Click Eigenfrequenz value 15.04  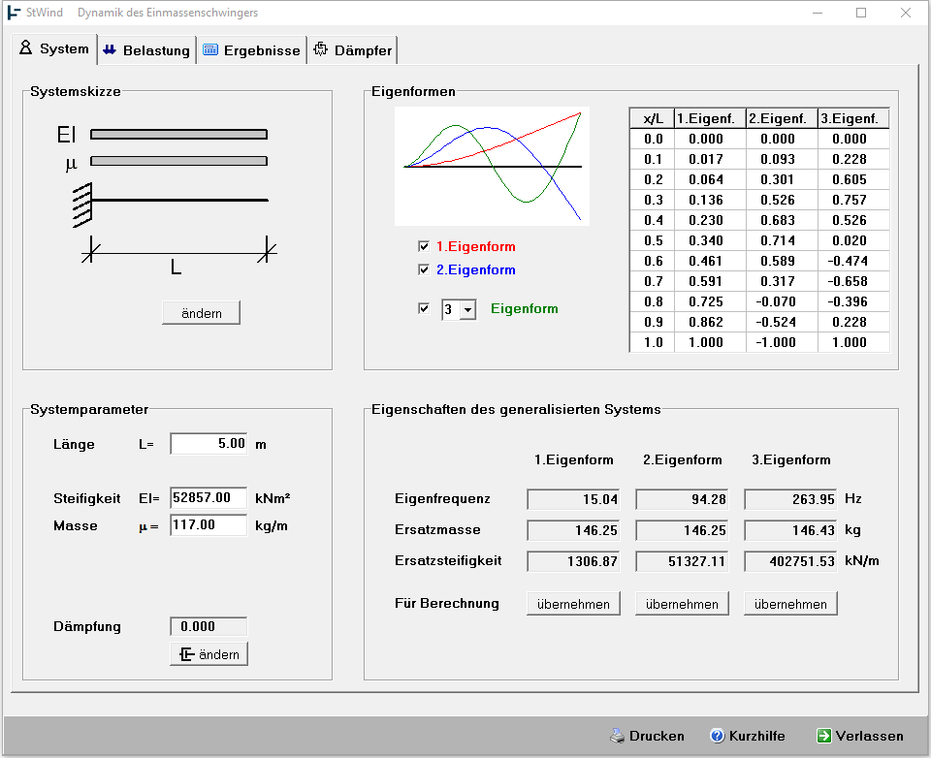[573, 500]
